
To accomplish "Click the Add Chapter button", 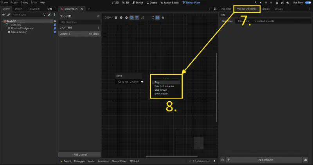I will coord(79,154).
